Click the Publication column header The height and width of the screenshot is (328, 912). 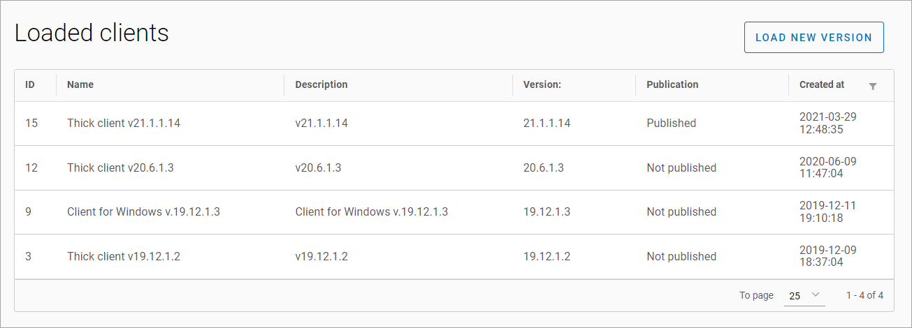coord(672,84)
